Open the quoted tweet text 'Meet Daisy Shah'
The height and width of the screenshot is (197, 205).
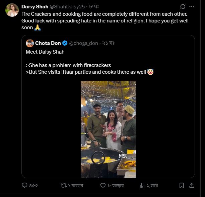coord(45,52)
